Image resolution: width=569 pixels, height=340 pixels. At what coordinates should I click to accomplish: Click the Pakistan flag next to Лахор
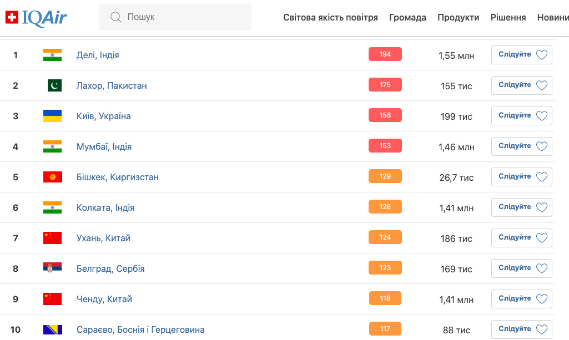pos(55,85)
